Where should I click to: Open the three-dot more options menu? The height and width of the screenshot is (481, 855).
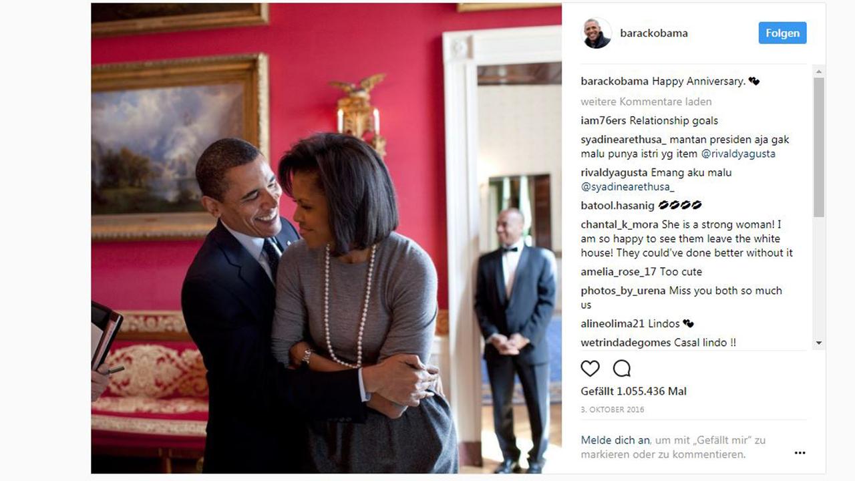click(800, 453)
